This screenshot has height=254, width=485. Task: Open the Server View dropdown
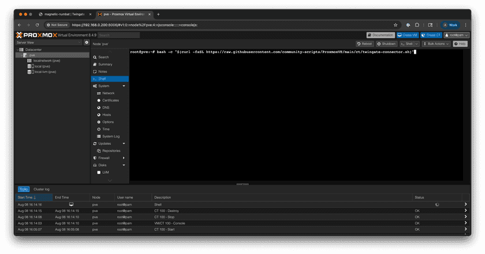click(49, 43)
